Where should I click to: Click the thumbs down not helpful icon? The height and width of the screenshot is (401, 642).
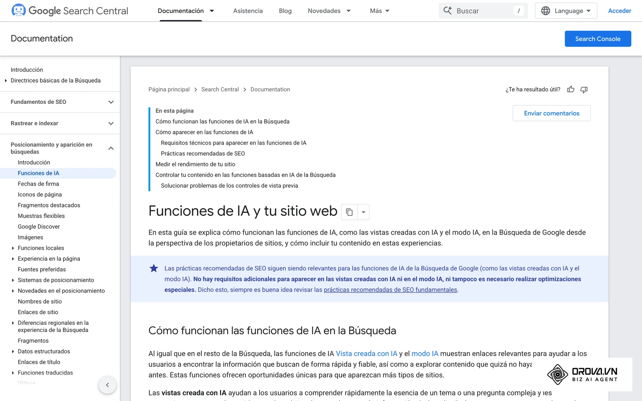pyautogui.click(x=584, y=89)
